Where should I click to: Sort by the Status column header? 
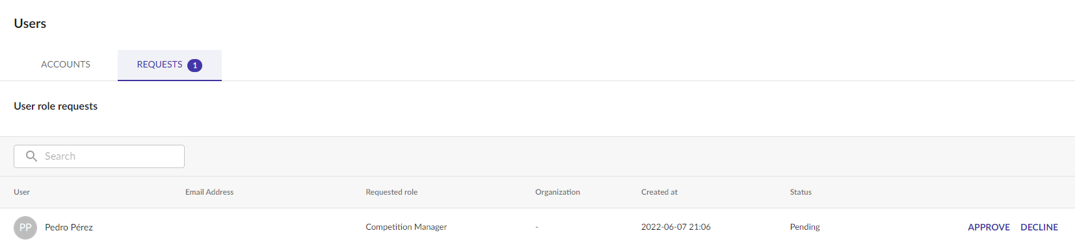(x=801, y=192)
